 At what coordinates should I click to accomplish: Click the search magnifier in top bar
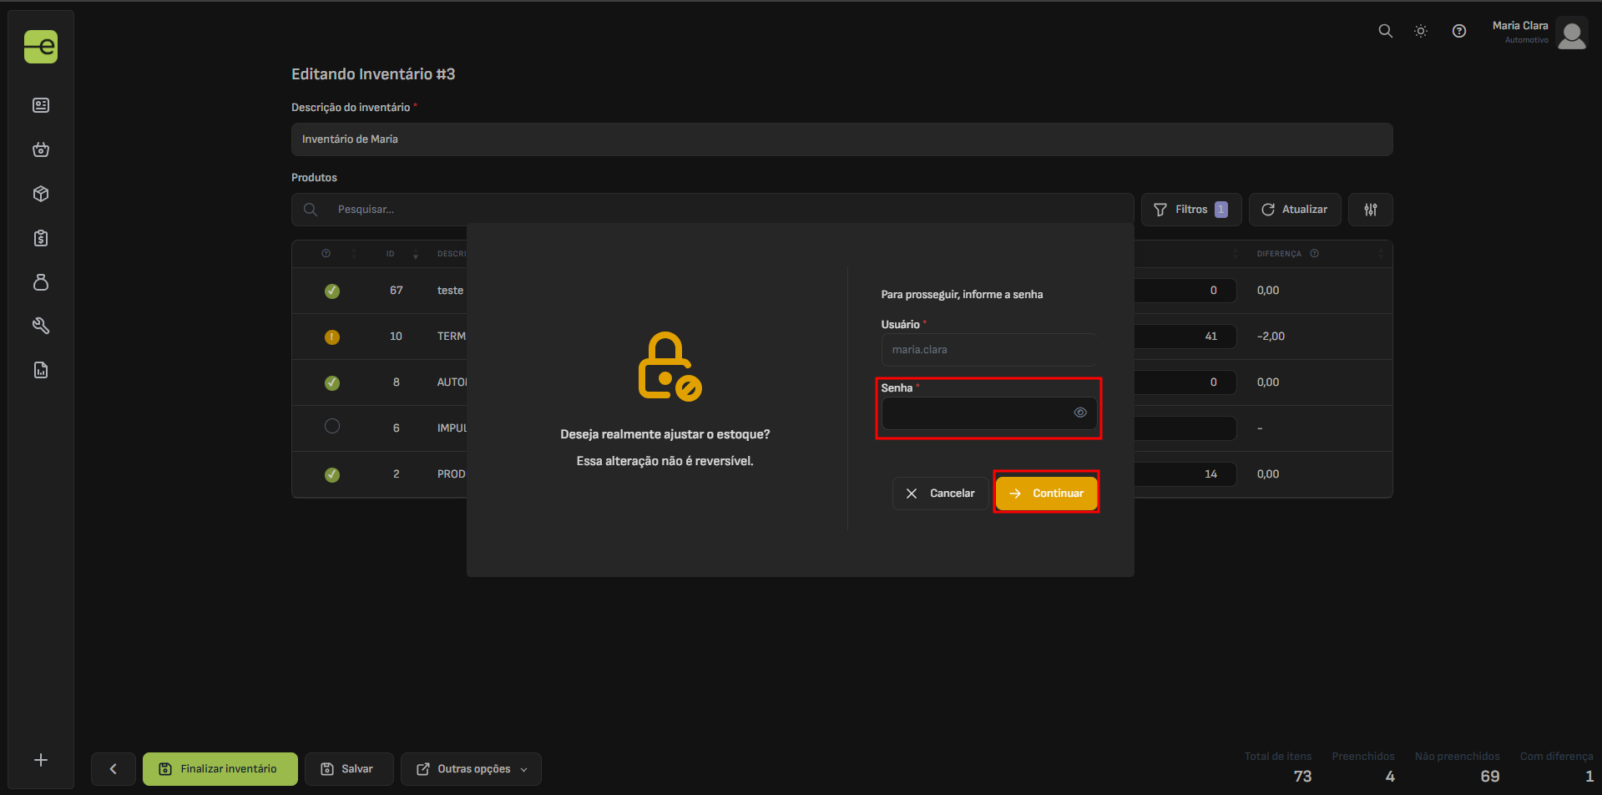(x=1385, y=31)
